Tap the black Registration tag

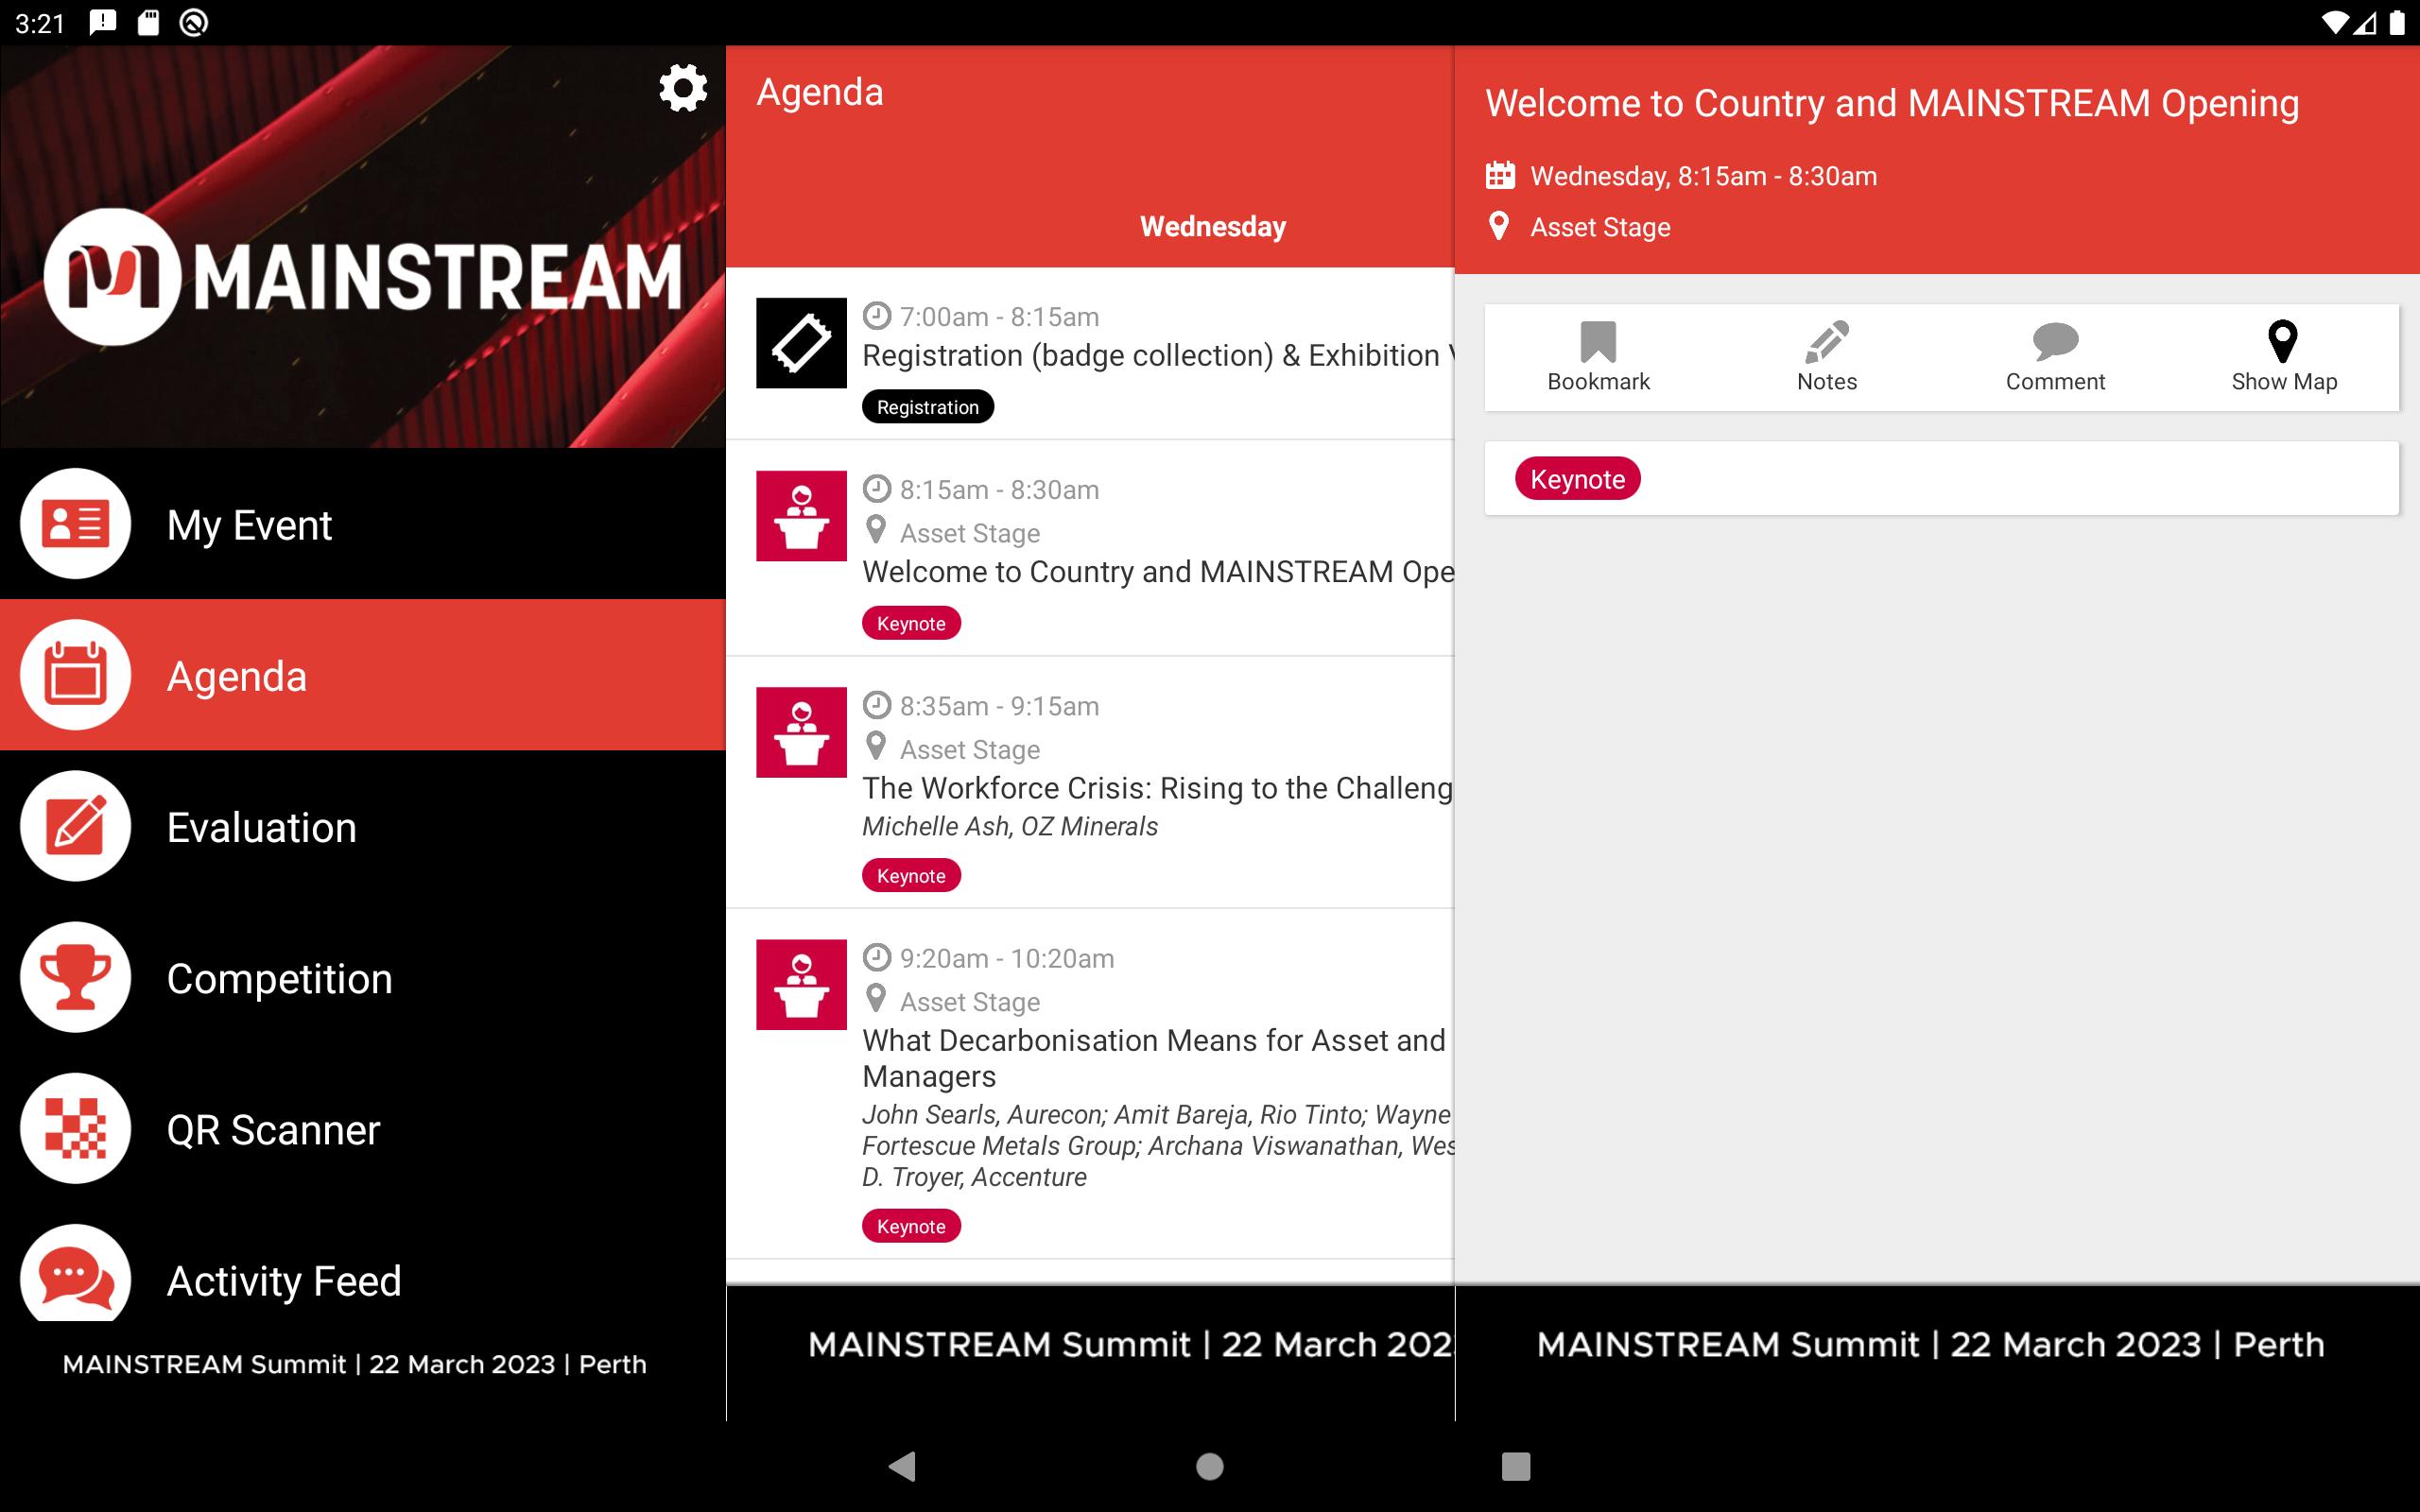click(927, 407)
